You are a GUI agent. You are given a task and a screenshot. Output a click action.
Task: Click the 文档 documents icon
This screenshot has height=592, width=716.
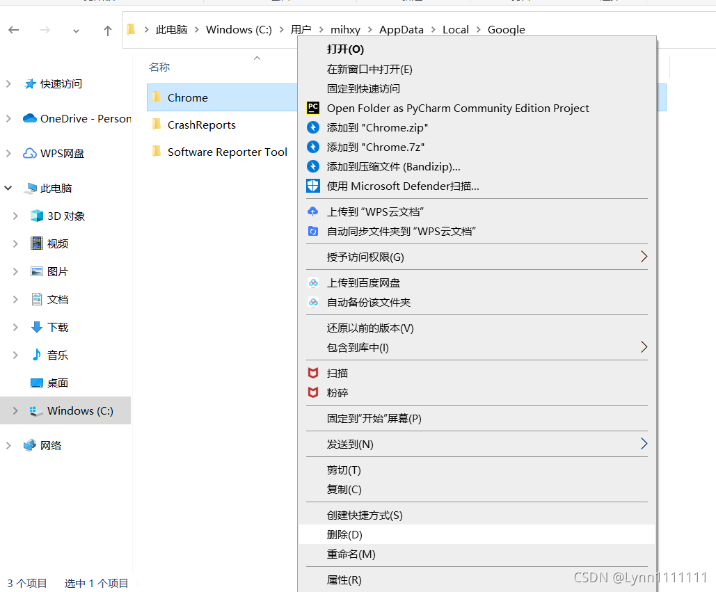(x=36, y=299)
